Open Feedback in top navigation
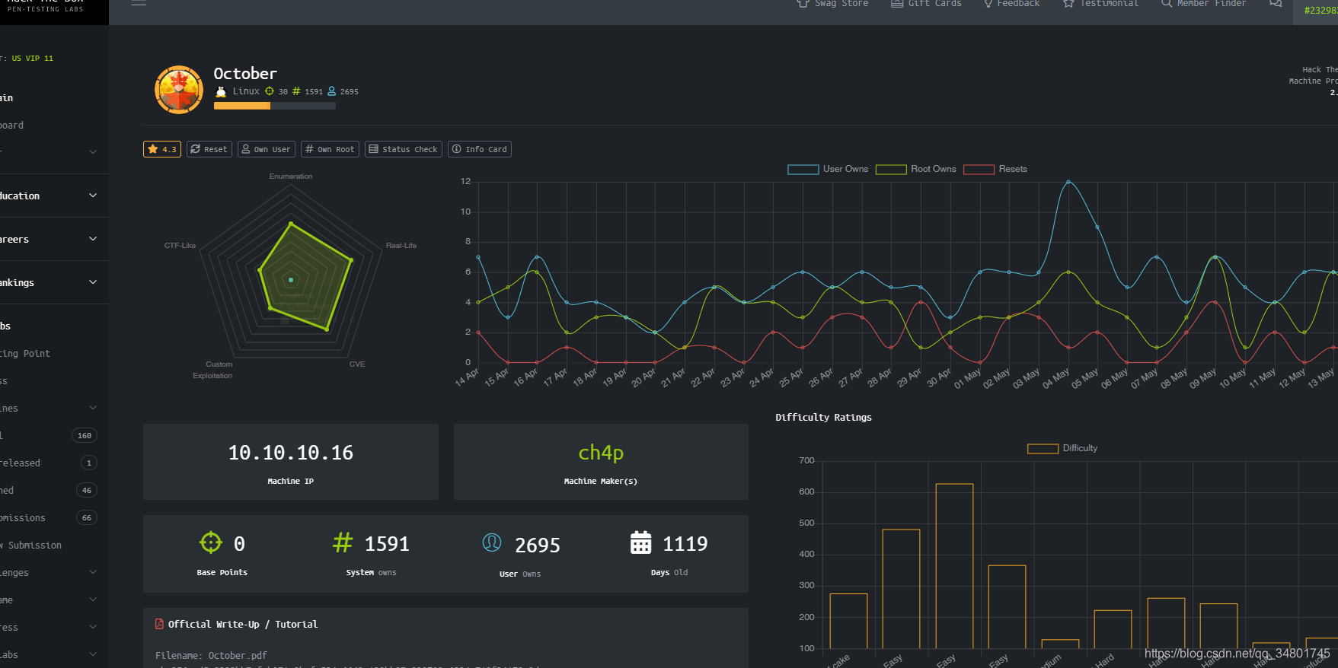1338x668 pixels. click(x=1011, y=4)
